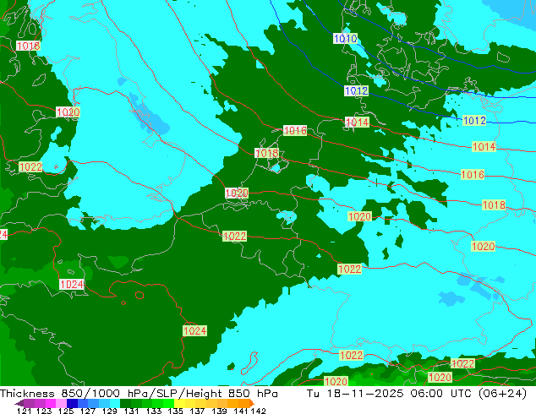Pick the orange arrow at legend's high end
The width and height of the screenshot is (536, 414).
pyautogui.click(x=252, y=404)
